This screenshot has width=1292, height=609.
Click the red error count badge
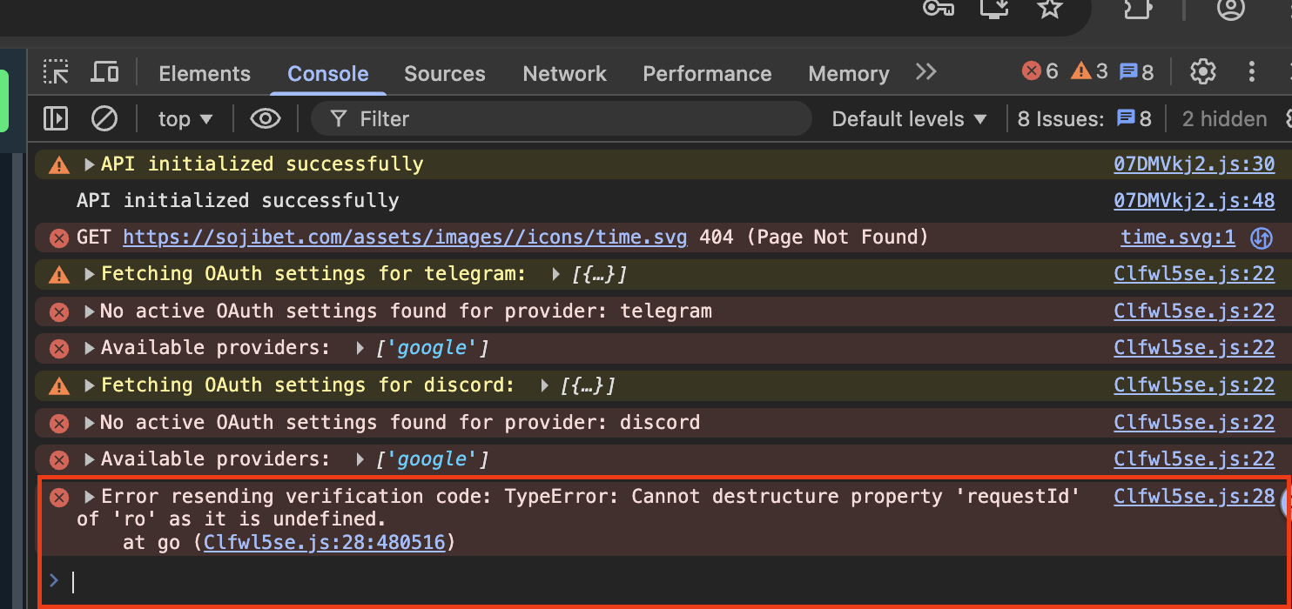click(x=1040, y=71)
